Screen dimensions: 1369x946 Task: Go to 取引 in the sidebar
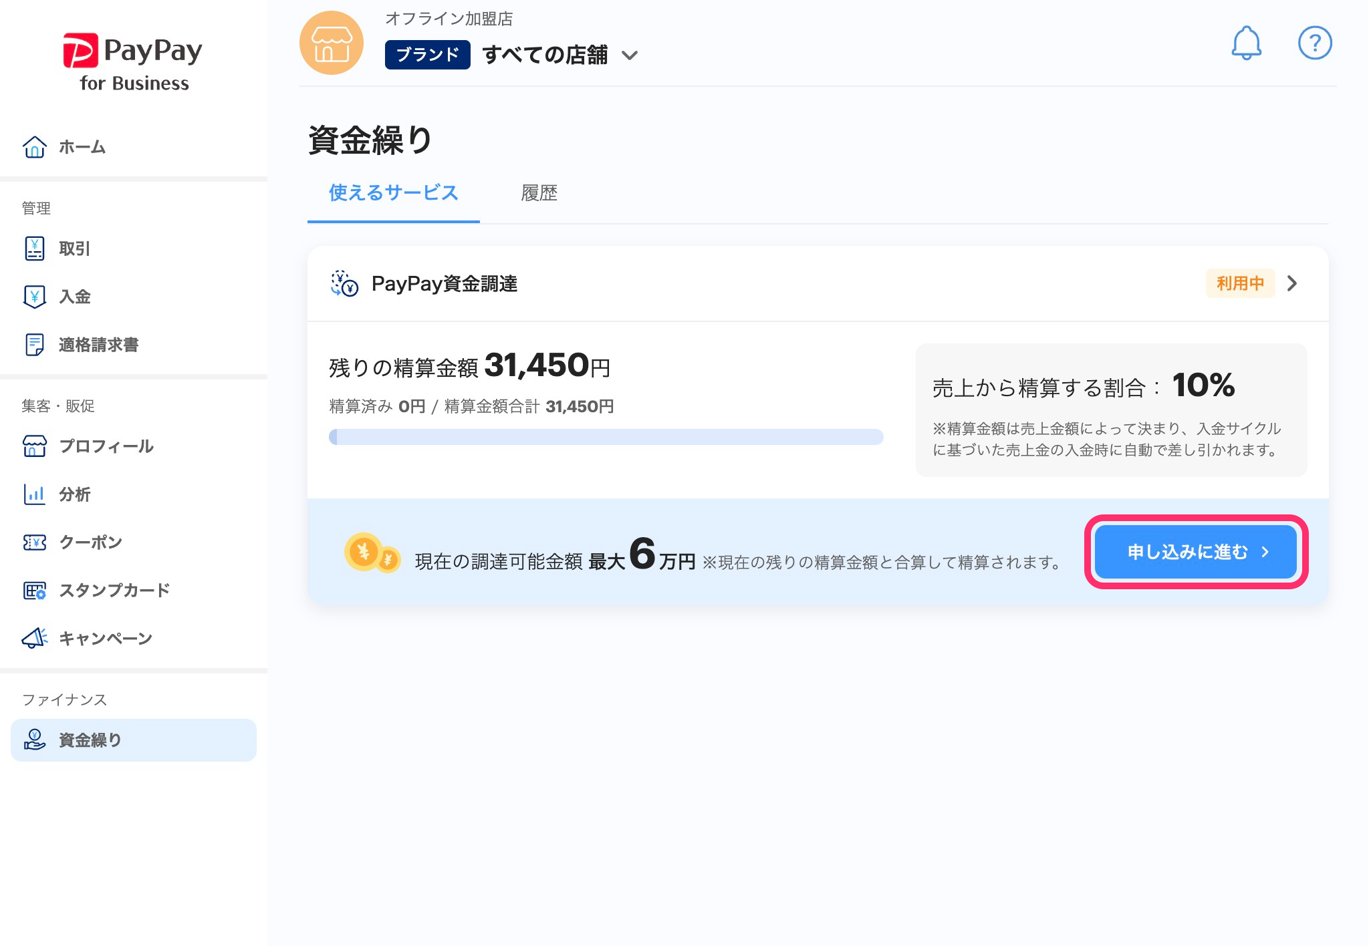coord(134,249)
